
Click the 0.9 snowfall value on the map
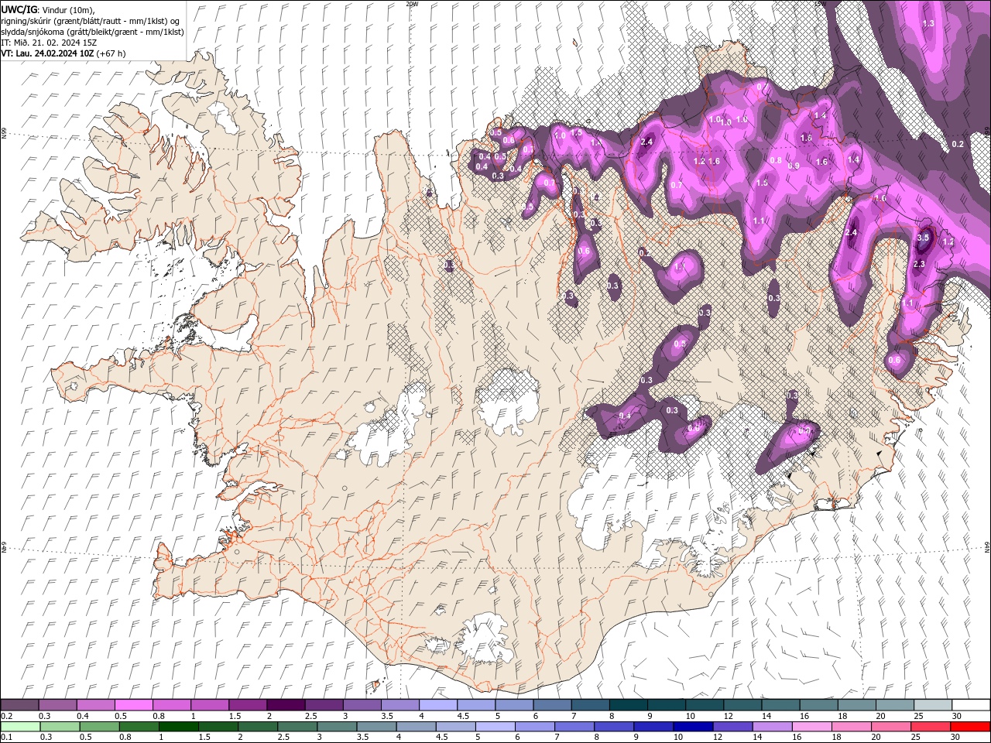click(794, 166)
